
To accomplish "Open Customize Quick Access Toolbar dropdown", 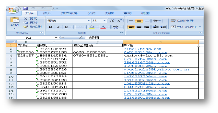I will coord(57,8).
